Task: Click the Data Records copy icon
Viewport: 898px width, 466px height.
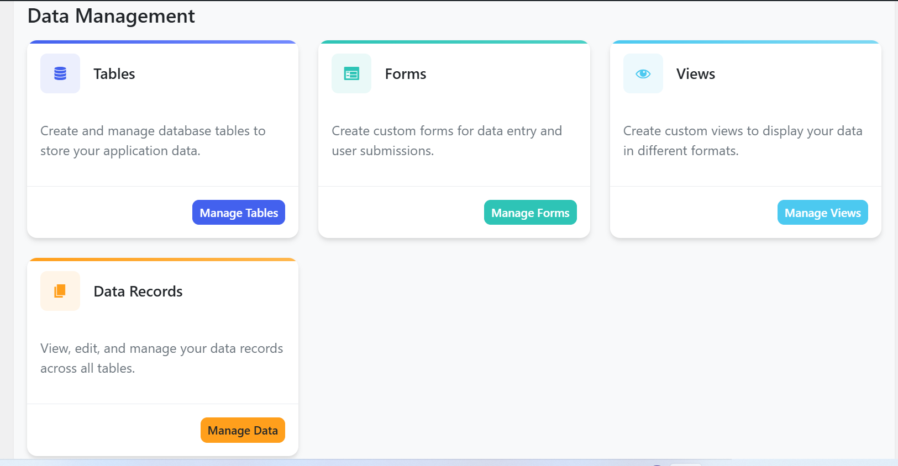Action: pyautogui.click(x=60, y=291)
